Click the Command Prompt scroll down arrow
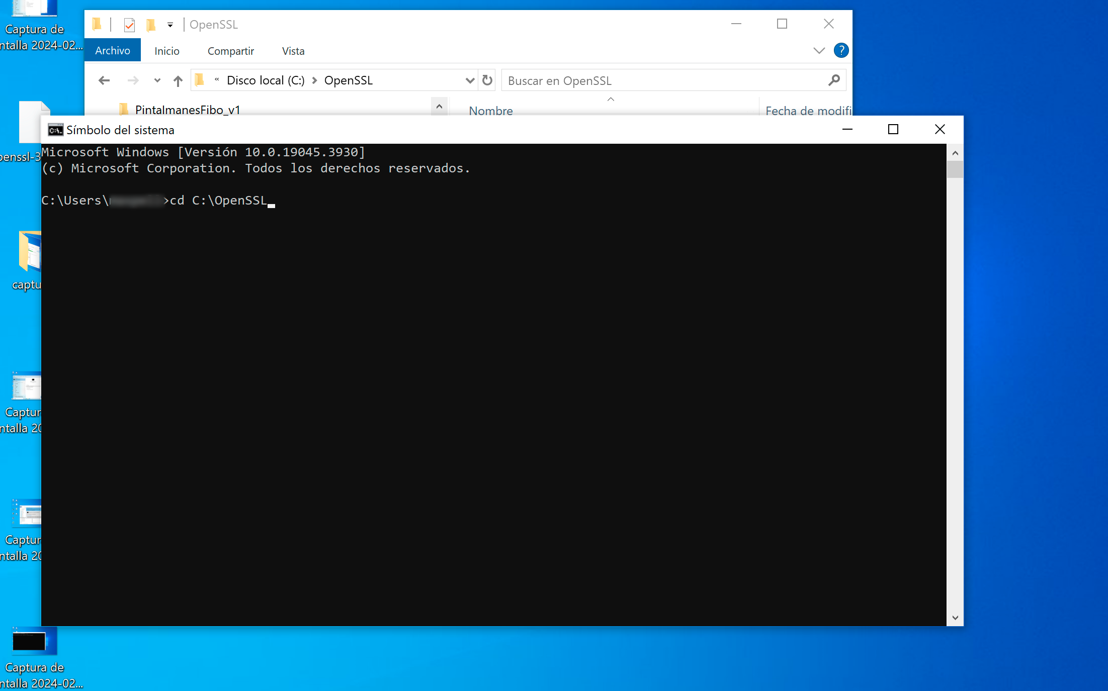Screen dimensions: 1108x691 (x=955, y=618)
